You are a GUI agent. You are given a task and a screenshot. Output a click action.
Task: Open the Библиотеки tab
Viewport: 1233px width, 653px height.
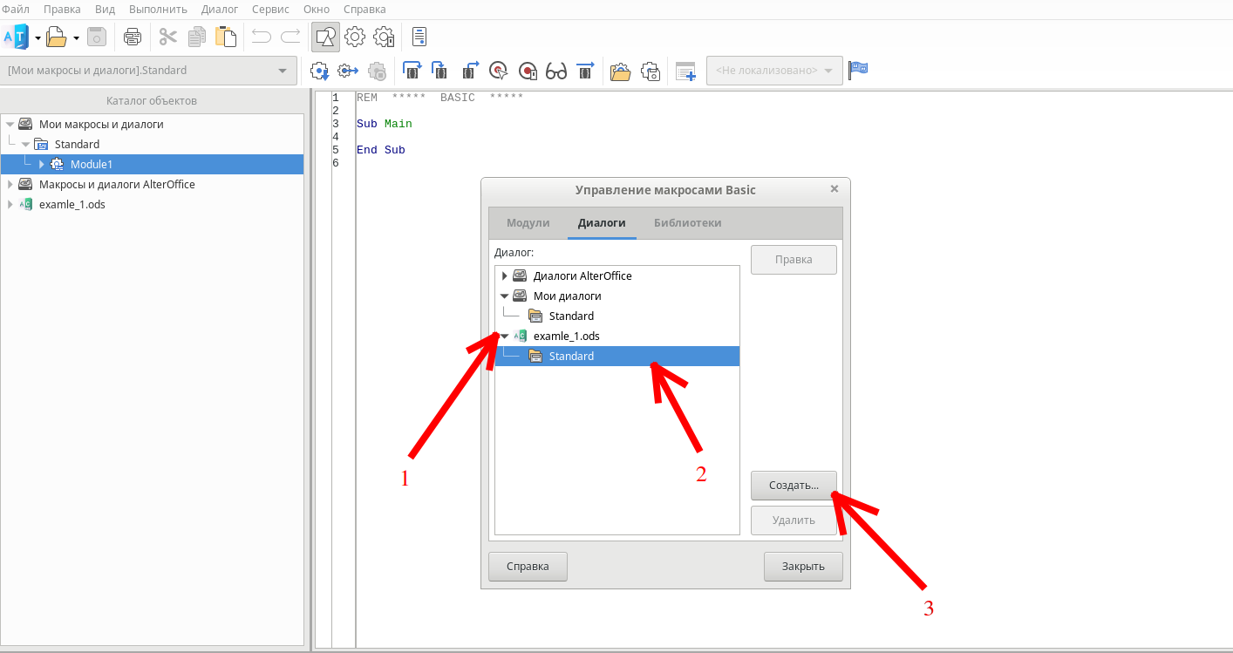(x=687, y=222)
